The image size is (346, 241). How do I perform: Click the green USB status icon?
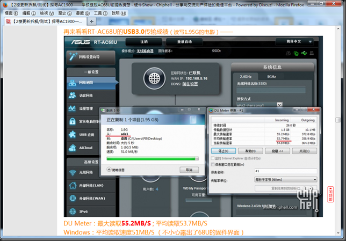[x=304, y=53]
